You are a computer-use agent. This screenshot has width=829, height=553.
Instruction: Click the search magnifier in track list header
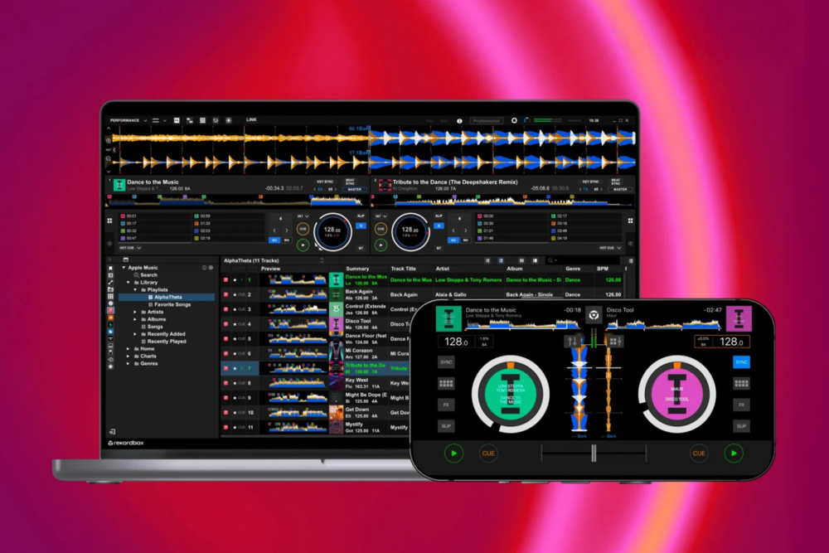point(550,260)
